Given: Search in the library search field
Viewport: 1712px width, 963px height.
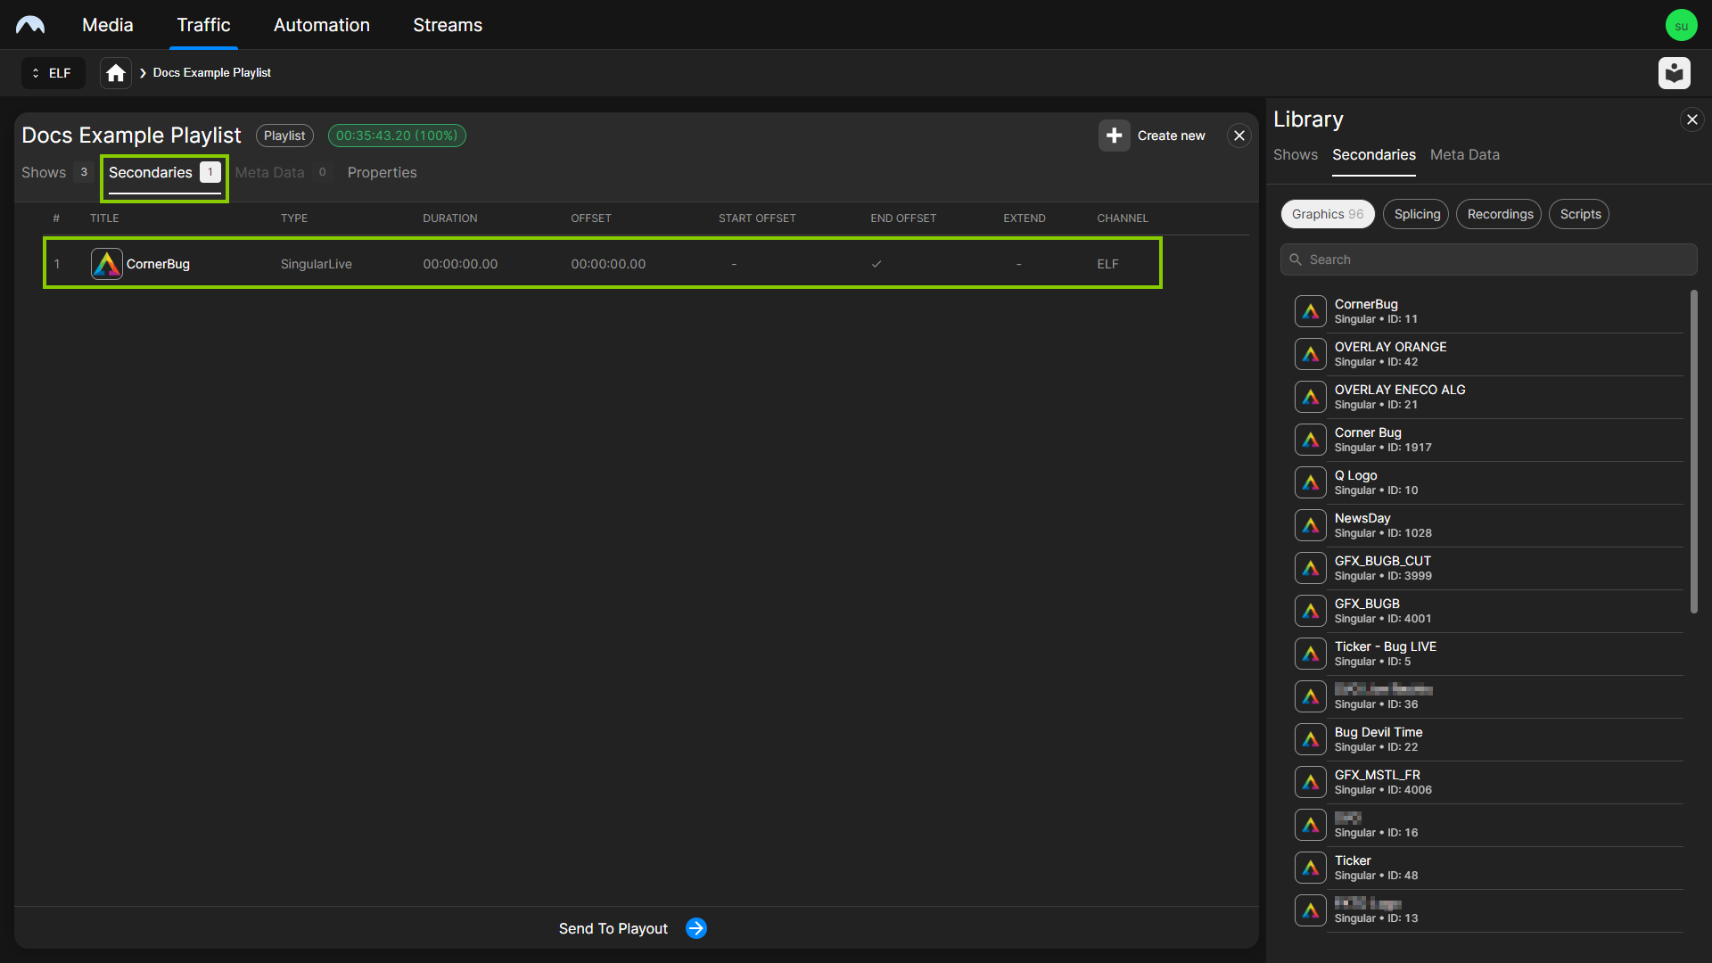Looking at the screenshot, I should (1487, 259).
